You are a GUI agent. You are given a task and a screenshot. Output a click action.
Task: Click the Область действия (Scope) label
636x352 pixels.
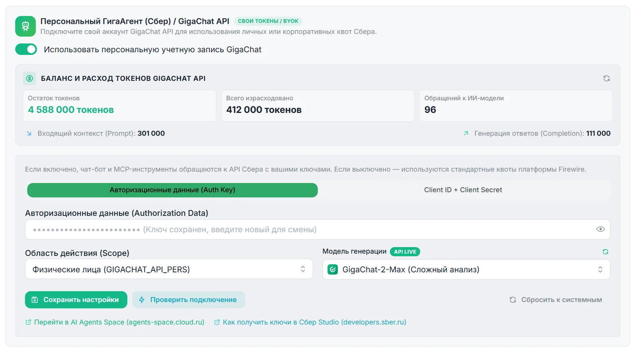coord(77,253)
